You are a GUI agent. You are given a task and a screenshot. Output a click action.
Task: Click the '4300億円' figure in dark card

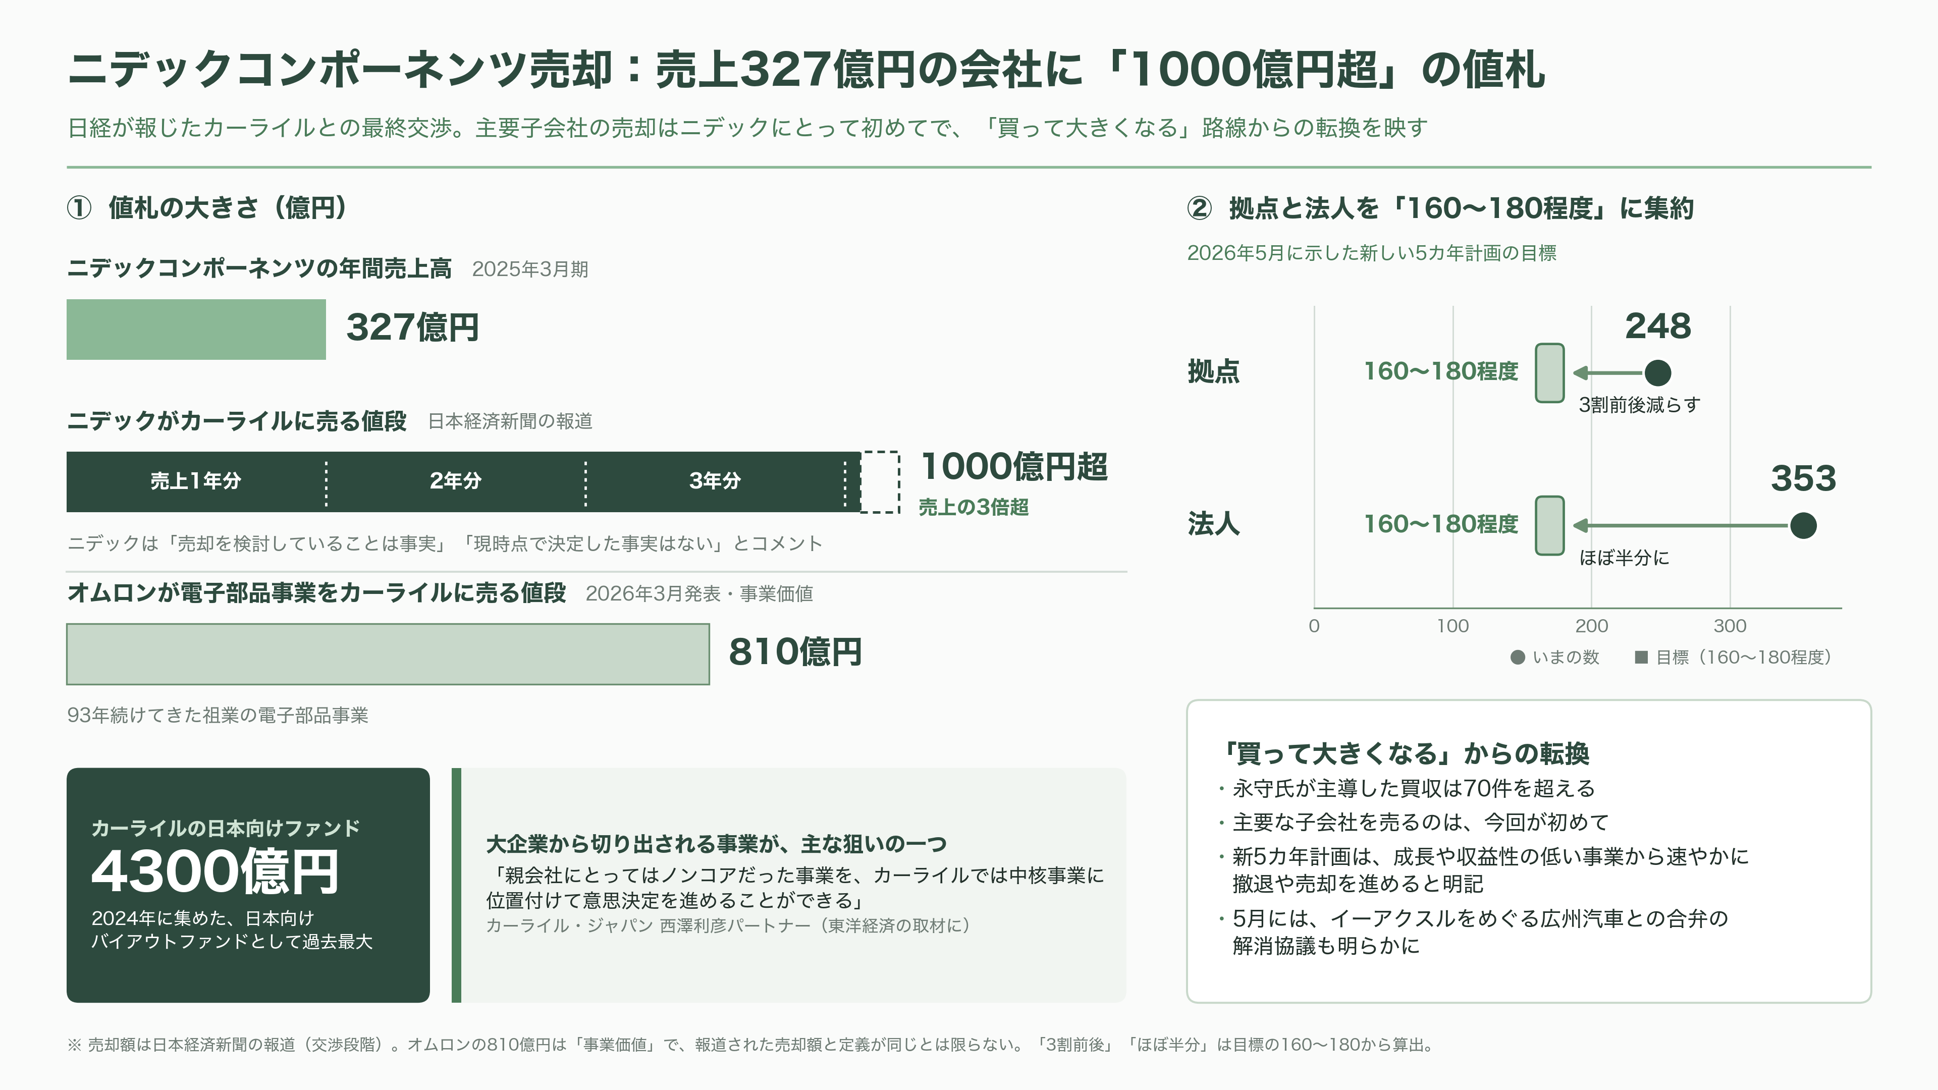click(x=215, y=871)
